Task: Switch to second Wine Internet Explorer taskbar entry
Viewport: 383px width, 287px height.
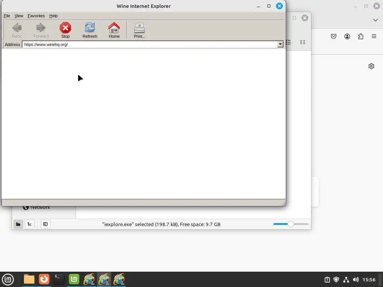Action: click(x=104, y=279)
